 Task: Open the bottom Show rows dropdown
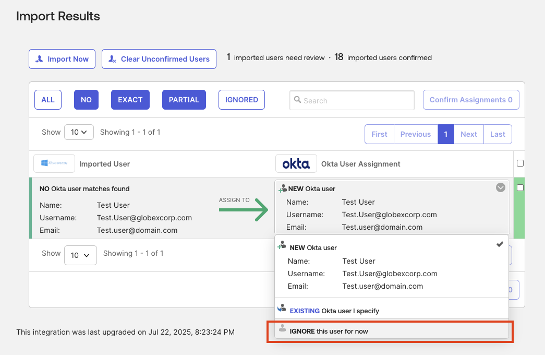[80, 255]
